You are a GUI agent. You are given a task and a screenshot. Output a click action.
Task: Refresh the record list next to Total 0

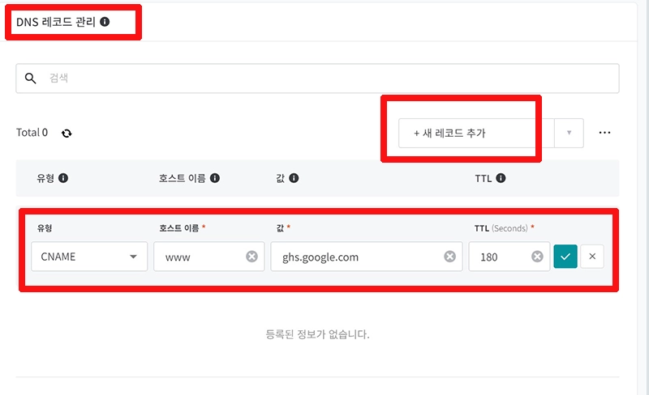[67, 133]
